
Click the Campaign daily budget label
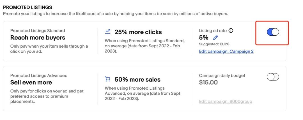click(222, 75)
